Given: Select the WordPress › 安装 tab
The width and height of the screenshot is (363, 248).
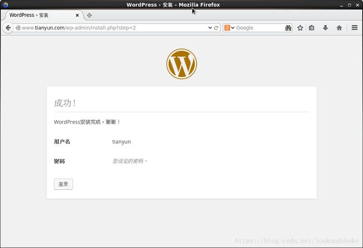Looking at the screenshot, I should click(44, 15).
